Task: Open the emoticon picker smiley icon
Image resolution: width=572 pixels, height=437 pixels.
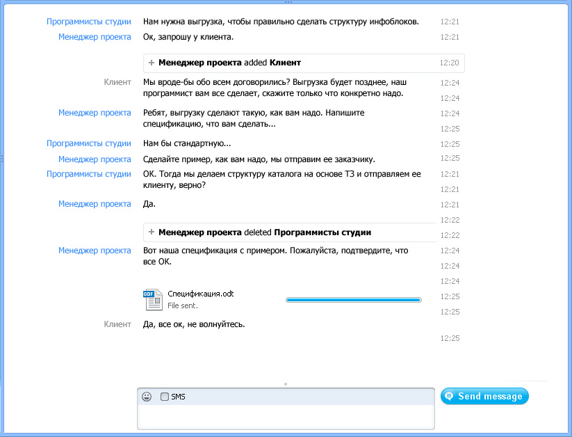Action: pyautogui.click(x=147, y=397)
